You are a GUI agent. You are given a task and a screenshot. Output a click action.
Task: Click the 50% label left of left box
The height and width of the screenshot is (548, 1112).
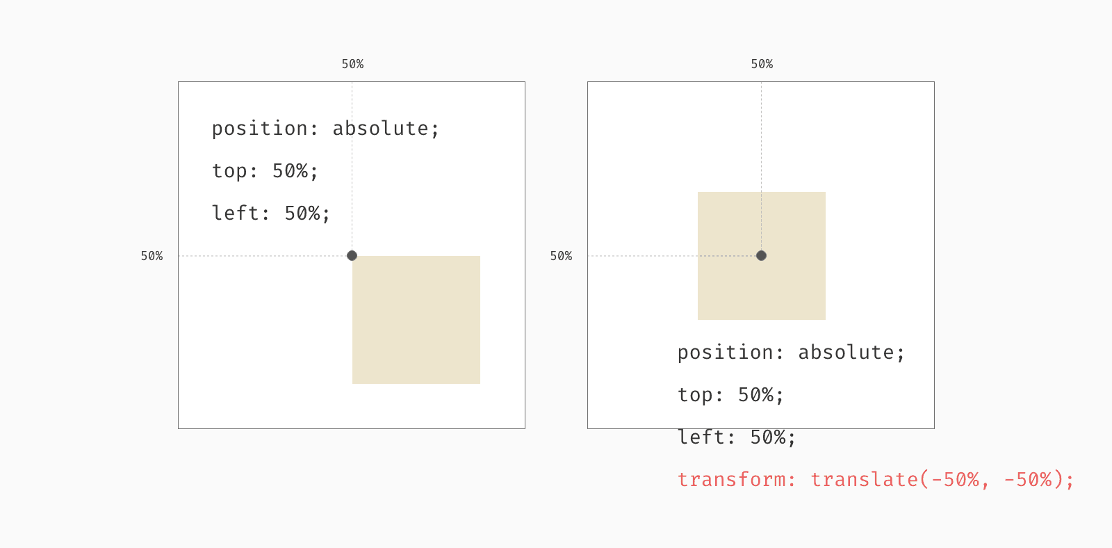point(152,256)
